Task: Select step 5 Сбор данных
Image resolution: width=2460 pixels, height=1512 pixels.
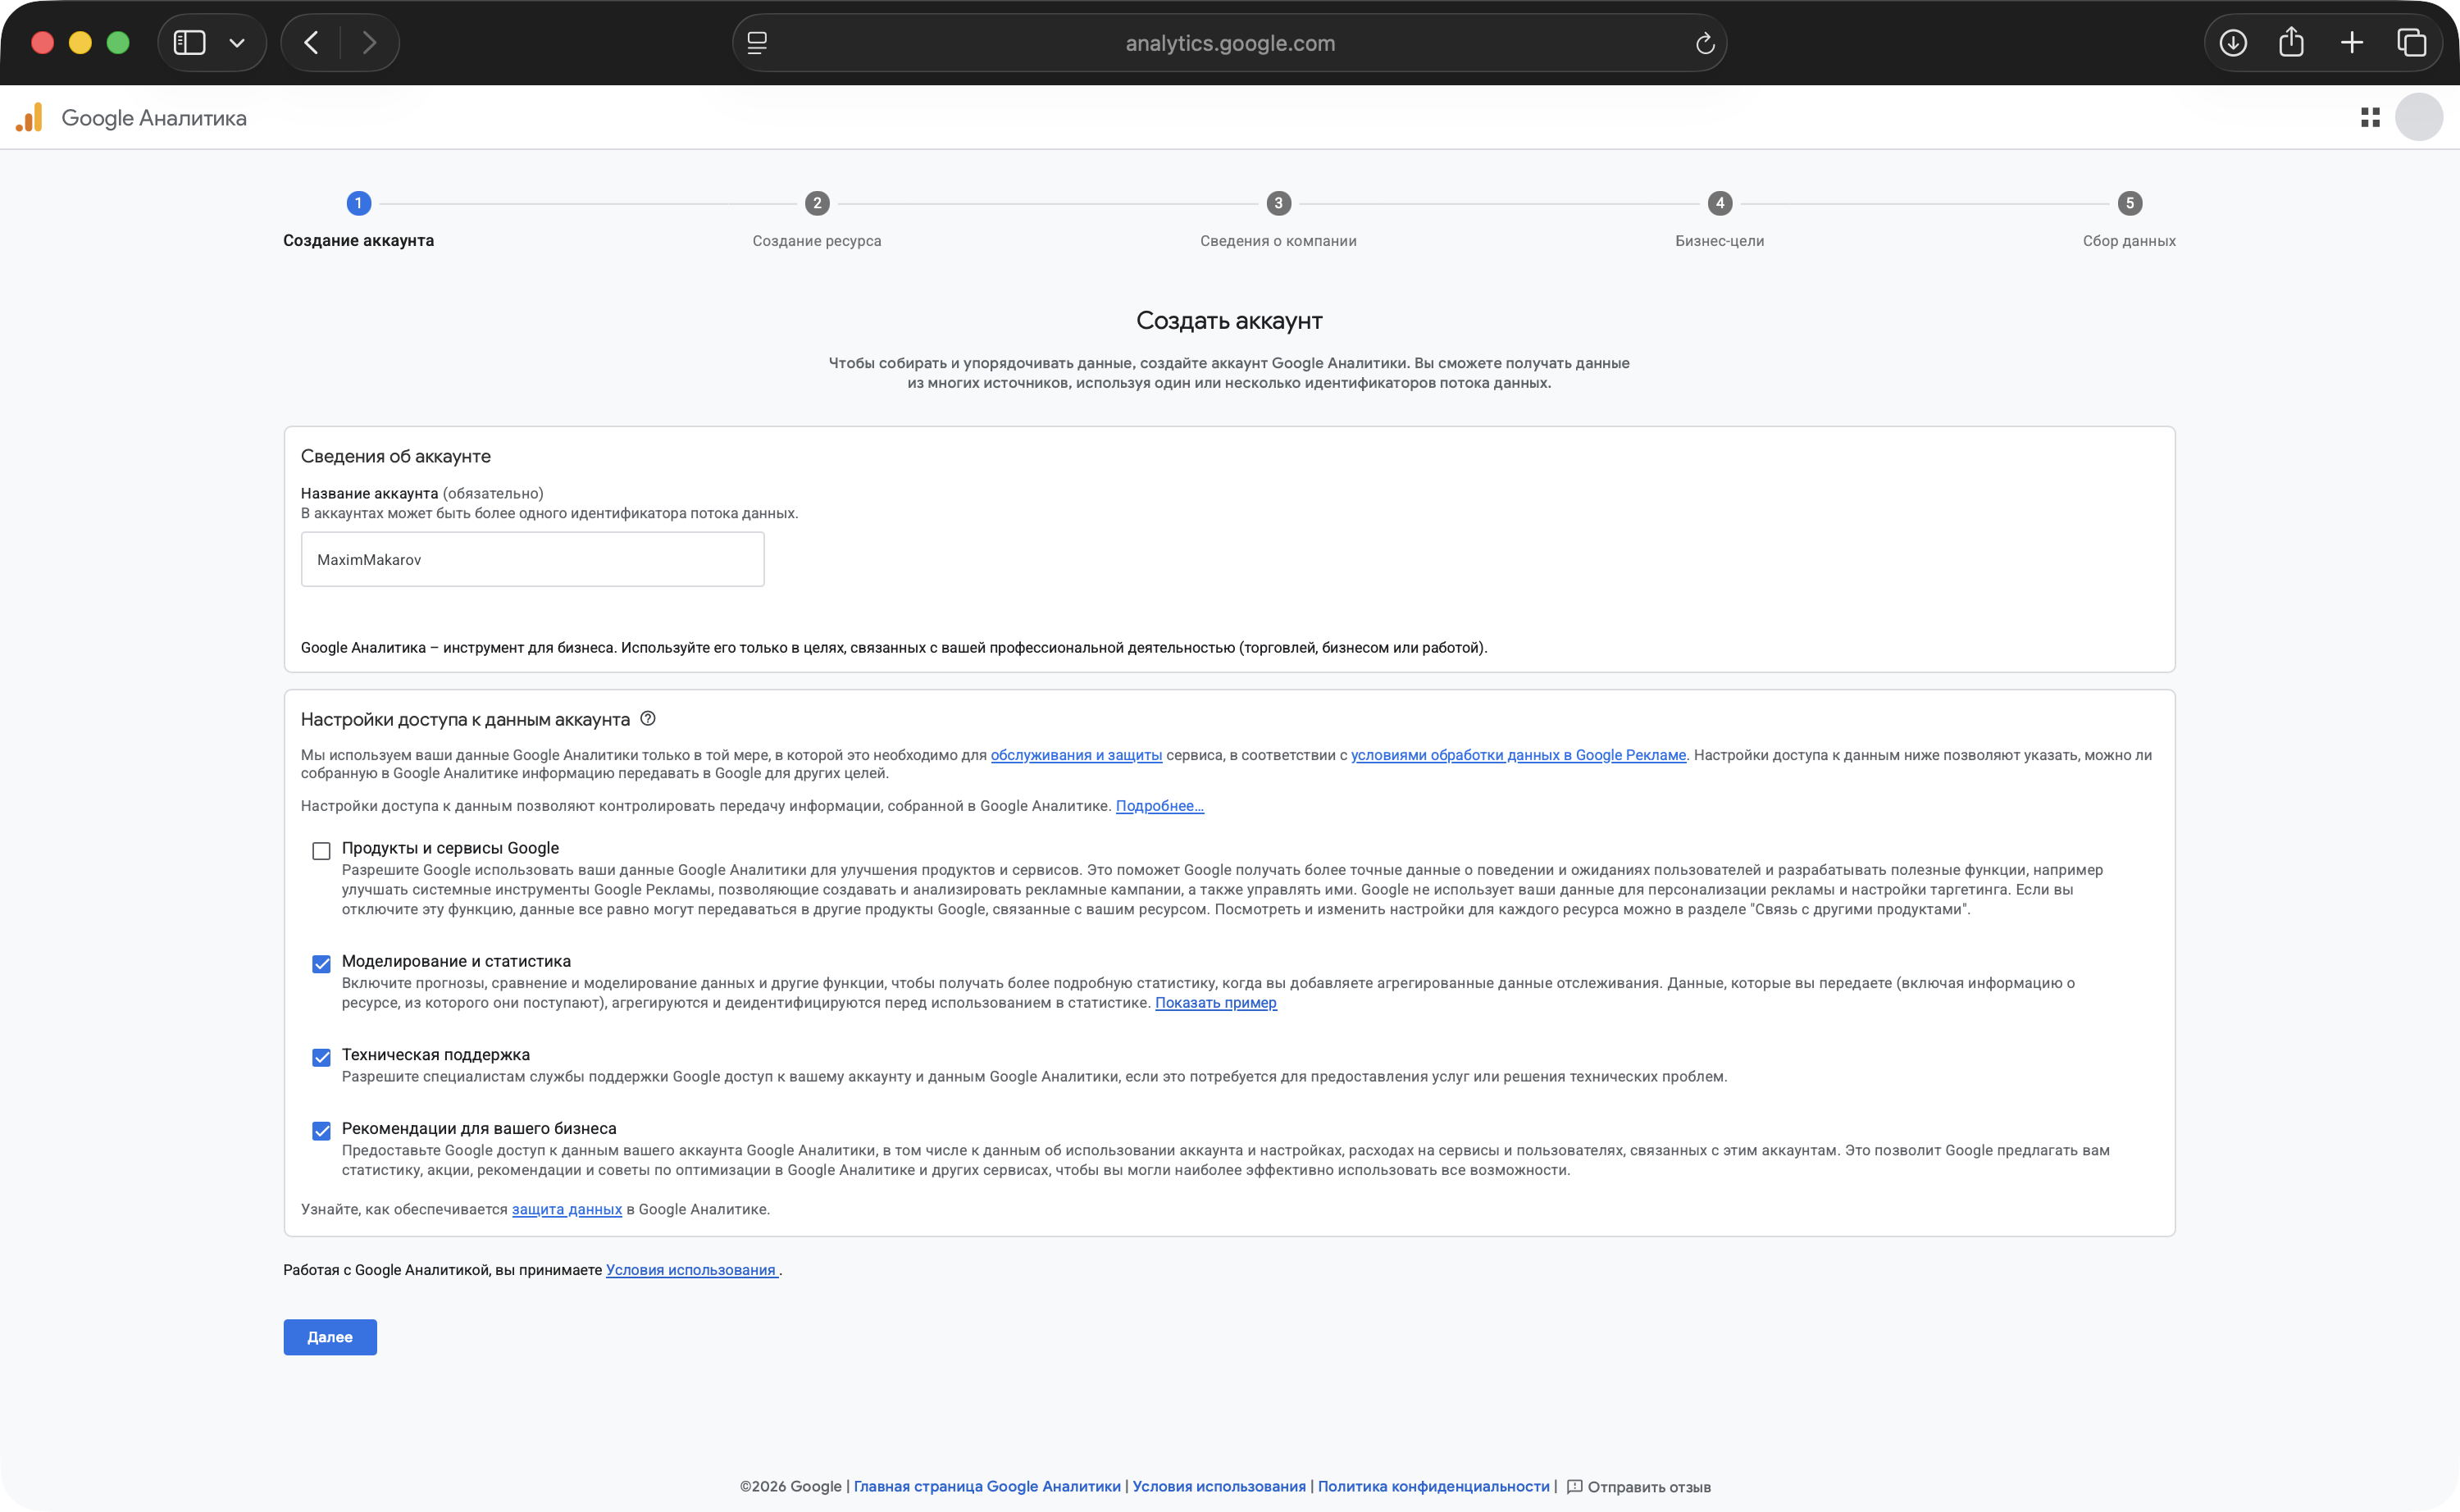Action: coord(2129,220)
